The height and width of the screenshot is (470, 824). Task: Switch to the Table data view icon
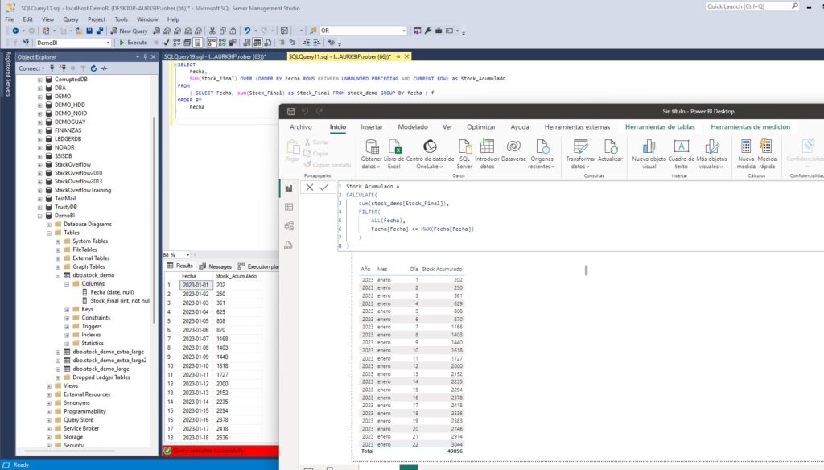(x=290, y=208)
